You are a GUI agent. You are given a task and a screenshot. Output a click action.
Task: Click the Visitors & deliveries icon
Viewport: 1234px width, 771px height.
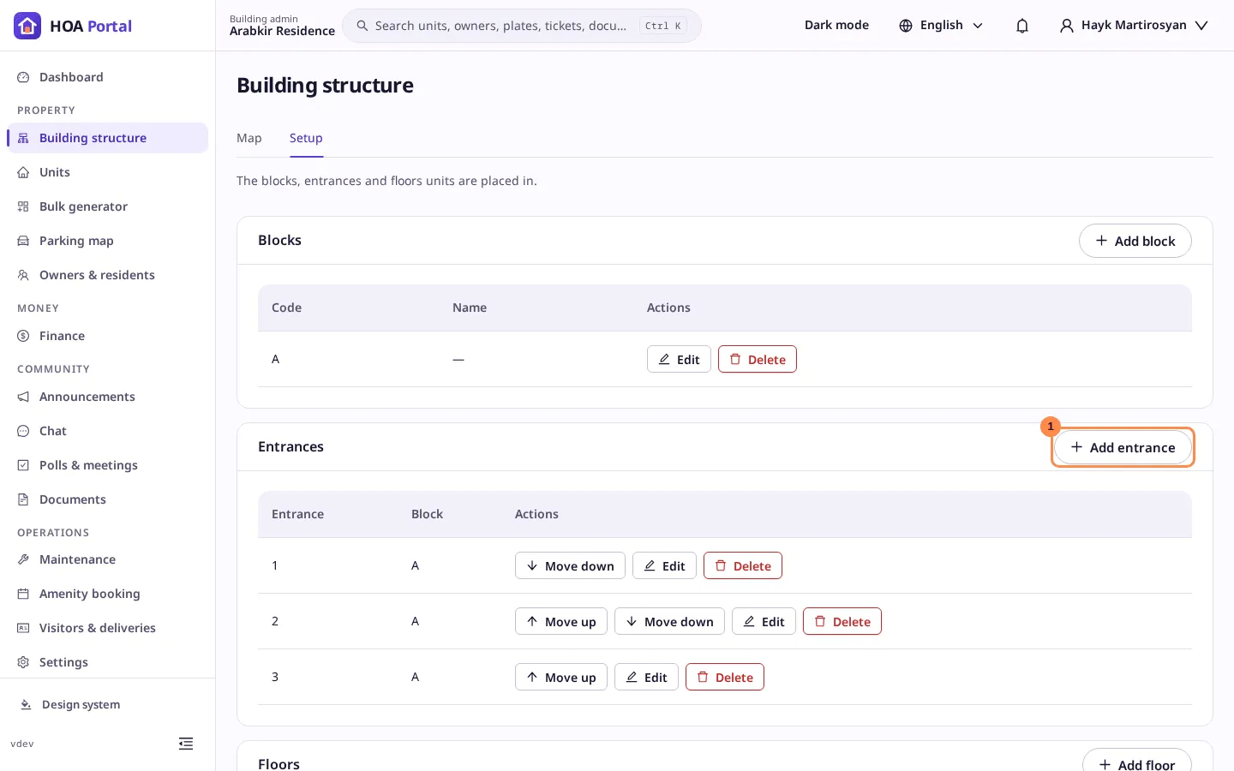click(23, 628)
